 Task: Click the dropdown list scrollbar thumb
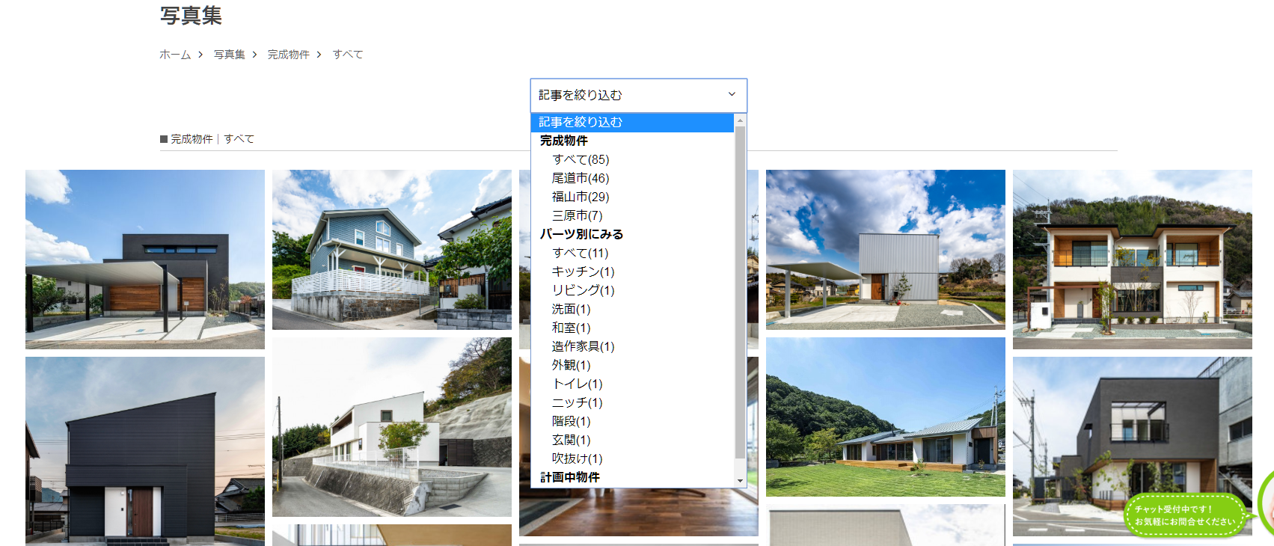click(740, 292)
